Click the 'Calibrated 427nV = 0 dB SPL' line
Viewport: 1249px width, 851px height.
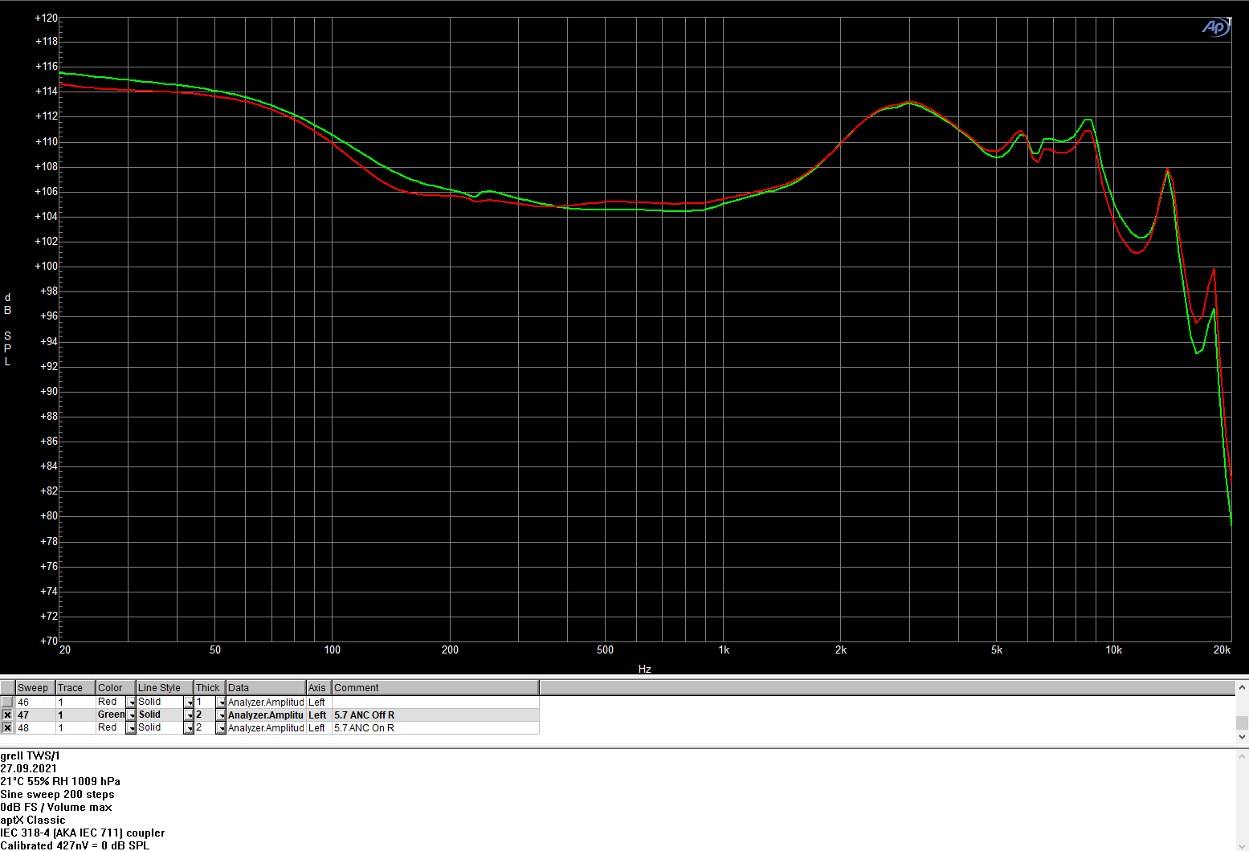[75, 845]
